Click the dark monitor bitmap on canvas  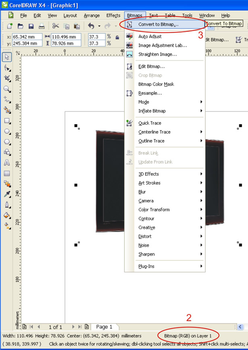[x=110, y=181]
